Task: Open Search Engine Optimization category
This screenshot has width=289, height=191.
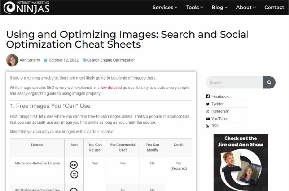Action: [x=111, y=60]
